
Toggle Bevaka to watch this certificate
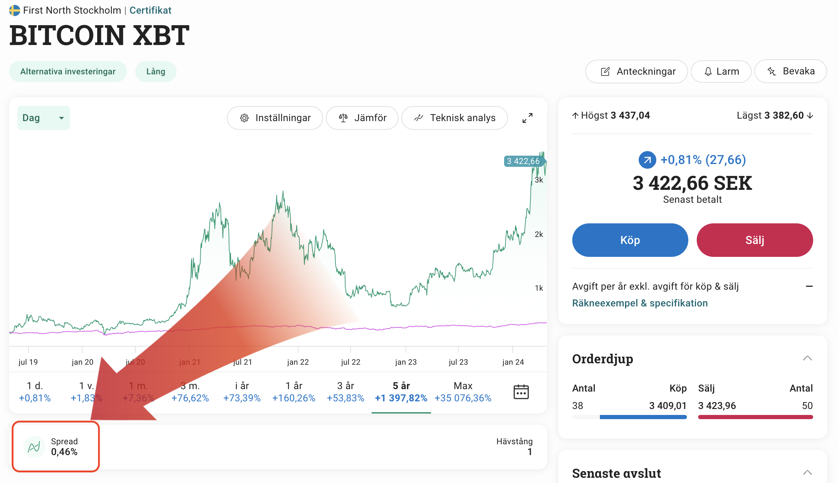click(x=791, y=71)
